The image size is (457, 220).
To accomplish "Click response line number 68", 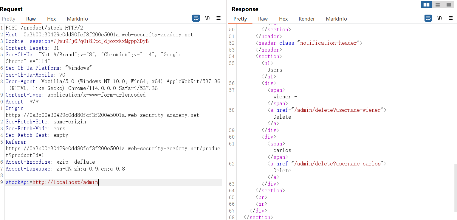I will (x=232, y=217).
